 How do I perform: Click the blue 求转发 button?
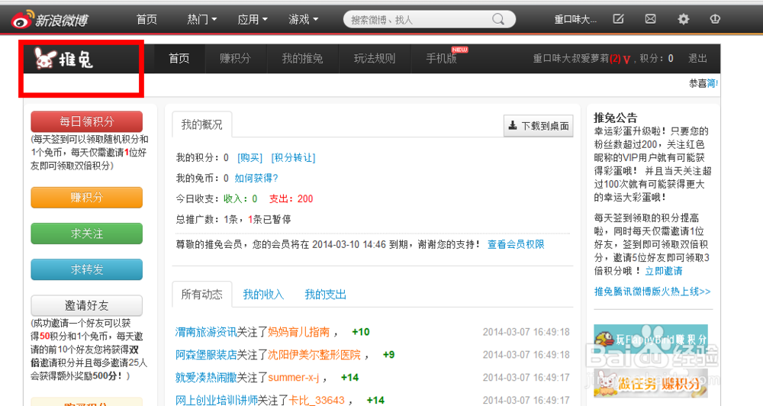coord(87,269)
